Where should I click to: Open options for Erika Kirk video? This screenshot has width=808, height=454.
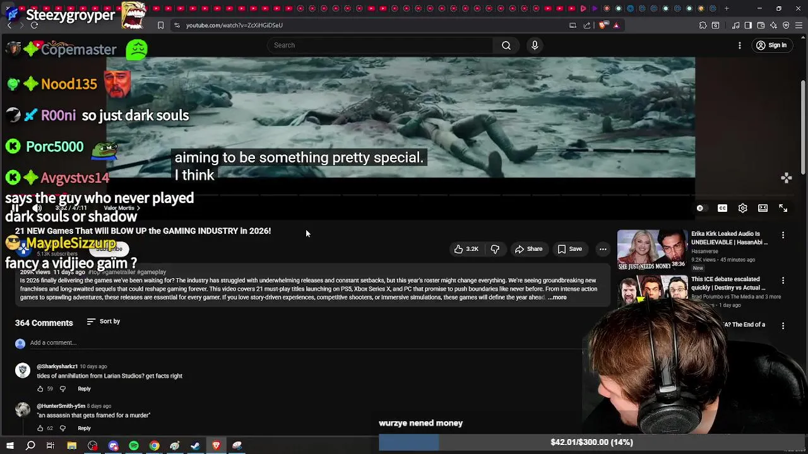783,235
